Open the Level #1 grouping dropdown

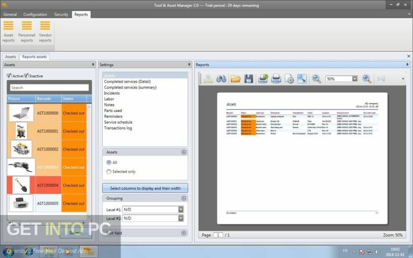(181, 210)
